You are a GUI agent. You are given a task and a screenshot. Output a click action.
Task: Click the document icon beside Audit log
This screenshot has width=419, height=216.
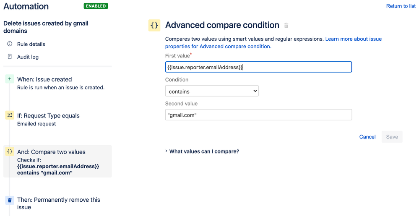[10, 57]
